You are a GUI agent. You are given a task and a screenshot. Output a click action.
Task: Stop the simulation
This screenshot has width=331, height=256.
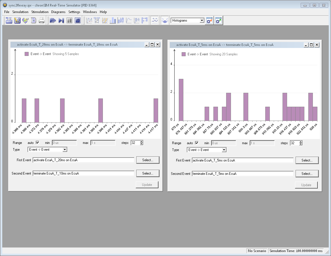pyautogui.click(x=78, y=20)
